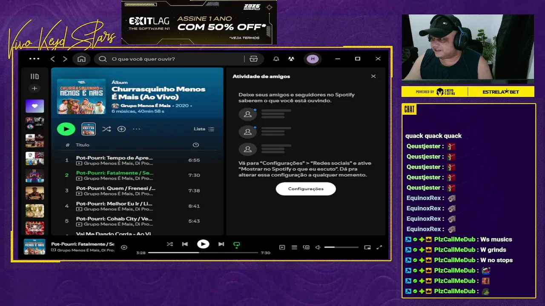Seek on the song progress bar

[203, 253]
